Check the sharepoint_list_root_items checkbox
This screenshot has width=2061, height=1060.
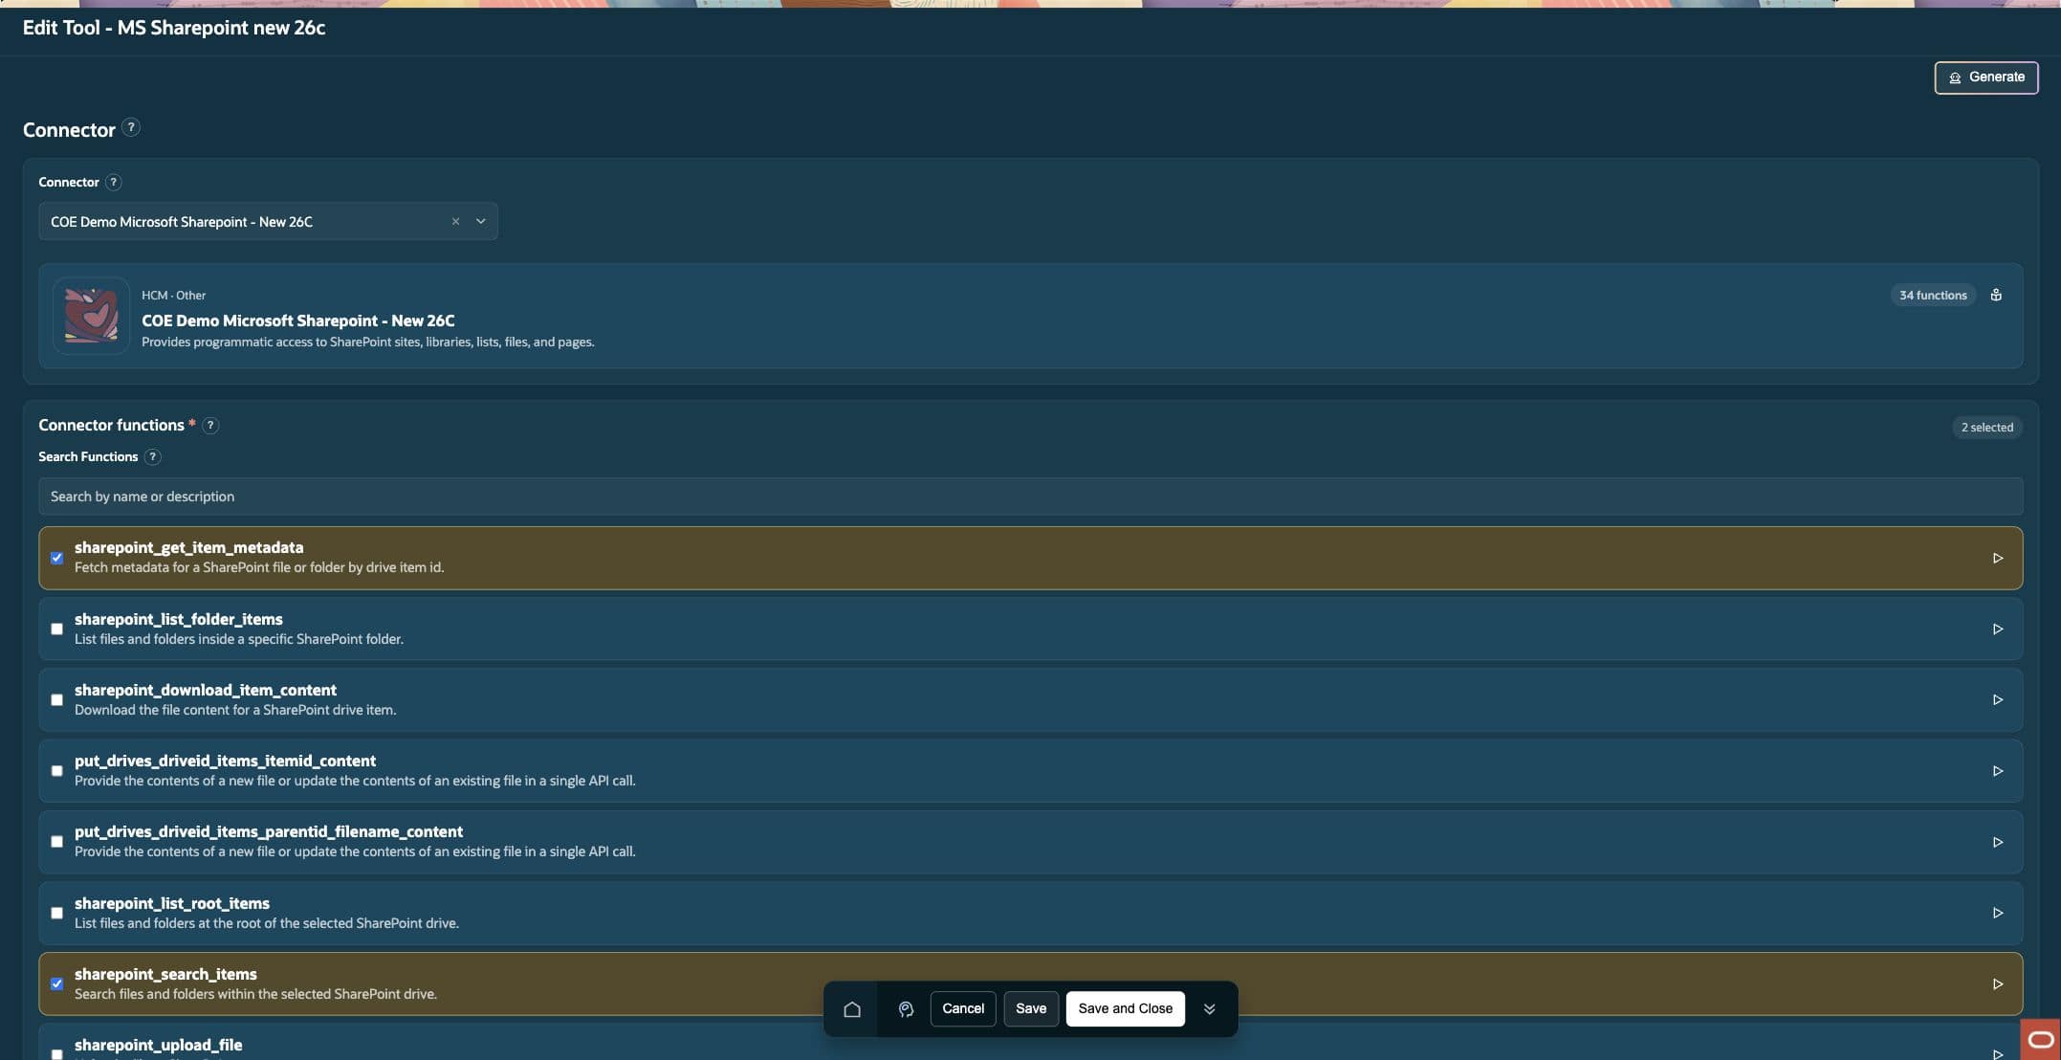coord(57,913)
